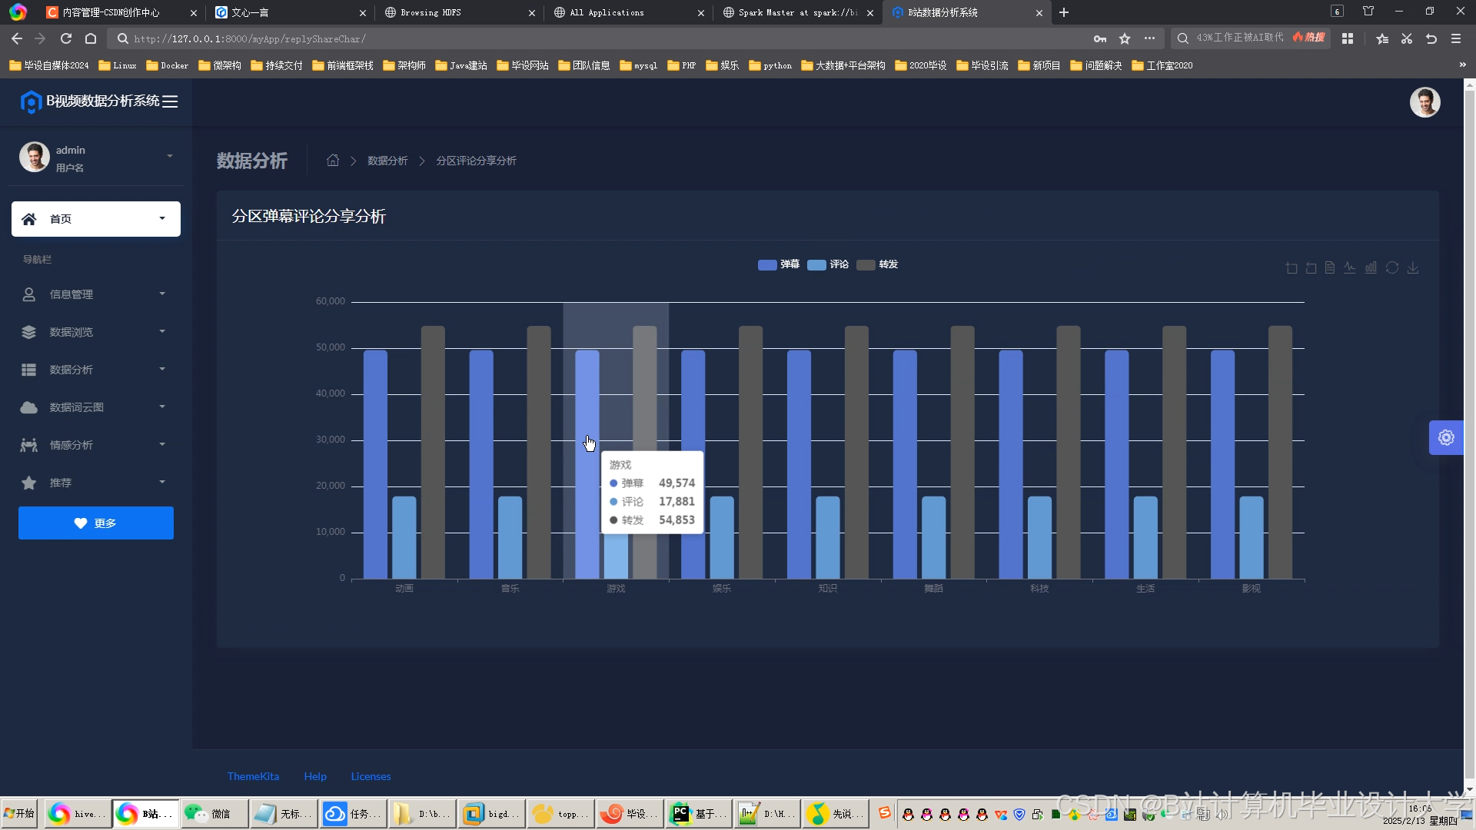Click the browser address bar URL
The image size is (1476, 830).
250,38
